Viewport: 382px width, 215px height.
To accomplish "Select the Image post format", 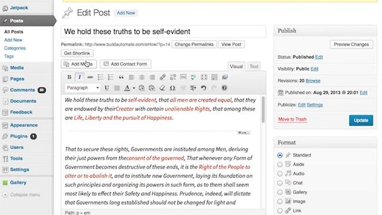I will pyautogui.click(x=280, y=202).
